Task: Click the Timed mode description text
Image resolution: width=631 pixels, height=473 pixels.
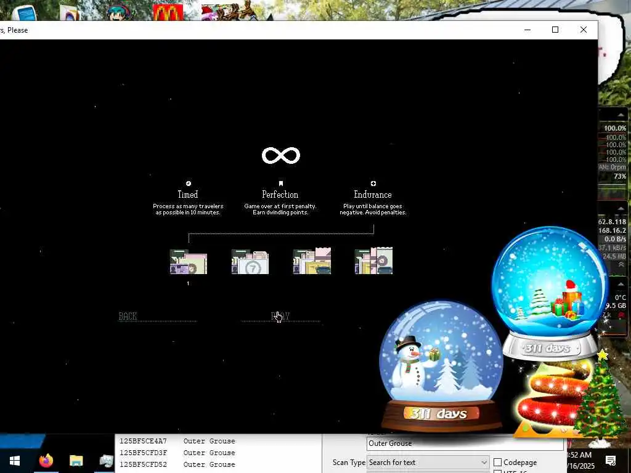Action: [188, 209]
